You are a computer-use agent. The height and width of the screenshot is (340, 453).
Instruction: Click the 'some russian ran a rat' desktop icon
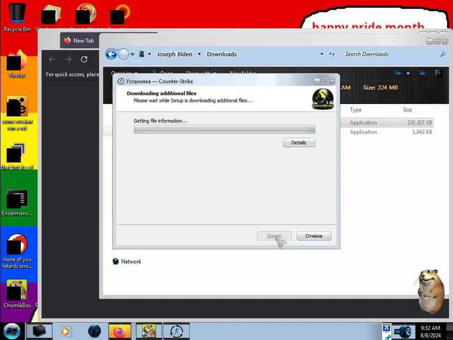17,113
